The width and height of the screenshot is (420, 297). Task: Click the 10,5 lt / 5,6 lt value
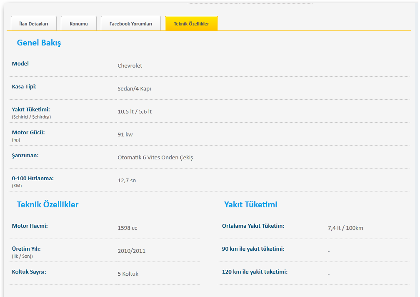pos(135,112)
